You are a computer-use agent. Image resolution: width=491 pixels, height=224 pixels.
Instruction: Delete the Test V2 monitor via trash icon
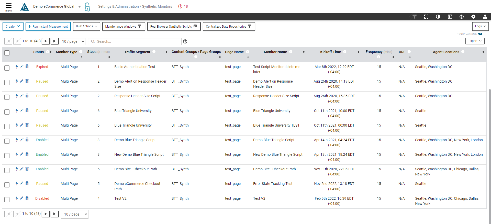pyautogui.click(x=27, y=198)
